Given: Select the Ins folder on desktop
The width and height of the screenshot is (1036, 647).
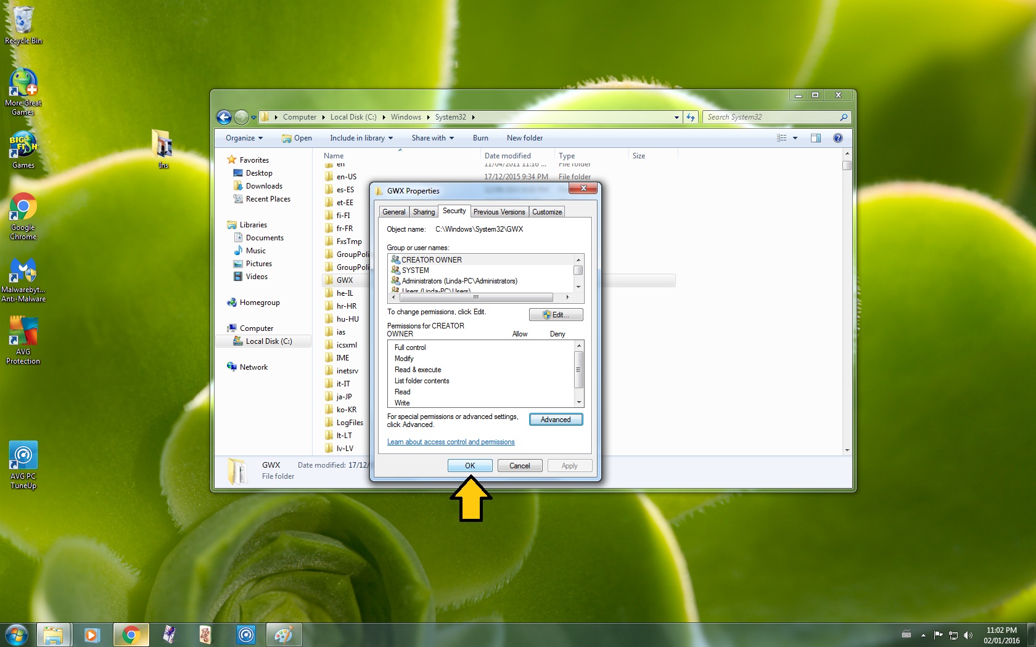Looking at the screenshot, I should pos(163,149).
